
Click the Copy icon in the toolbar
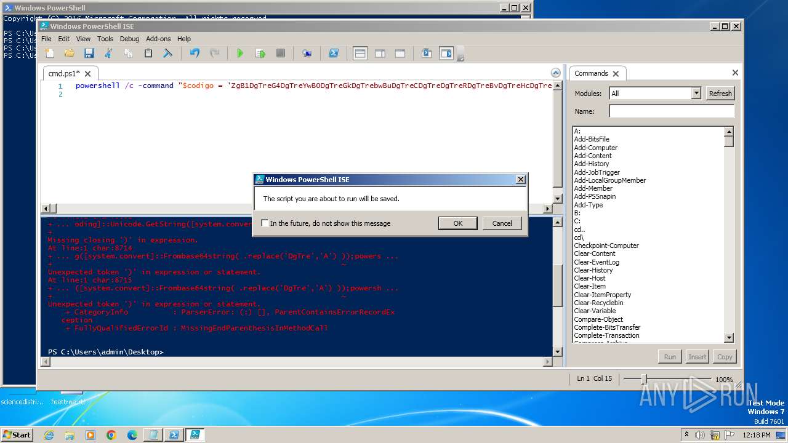129,54
